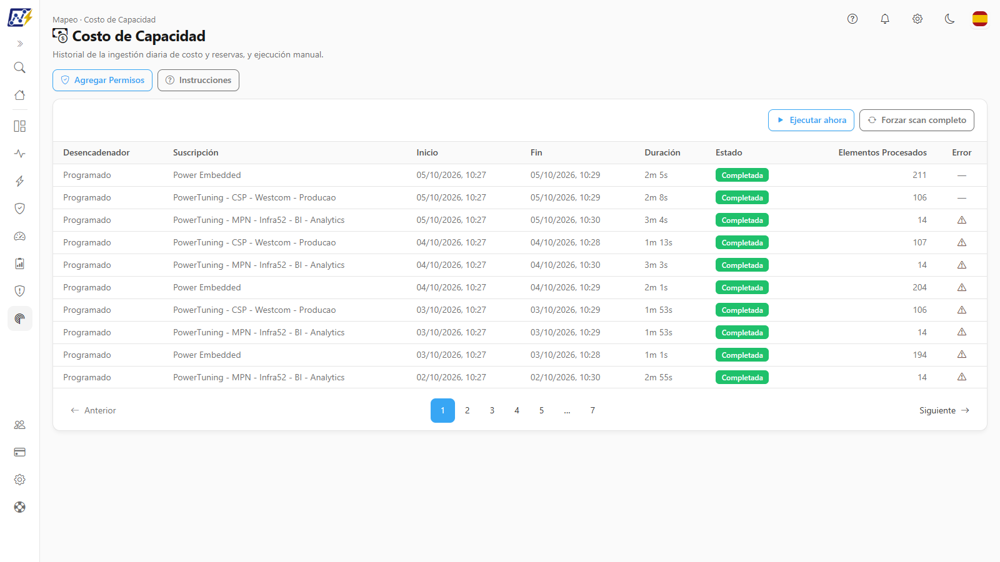
Task: Open the shield checkmark icon in the sidebar
Action: click(x=20, y=209)
